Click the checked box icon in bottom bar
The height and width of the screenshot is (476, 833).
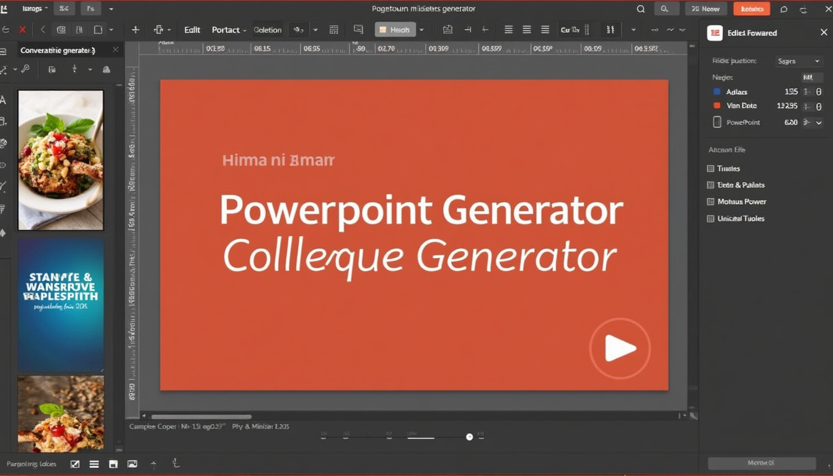tap(75, 464)
